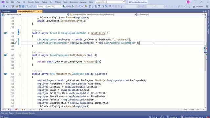
Task: Click the search magnifier icon
Action: (x=123, y=2)
